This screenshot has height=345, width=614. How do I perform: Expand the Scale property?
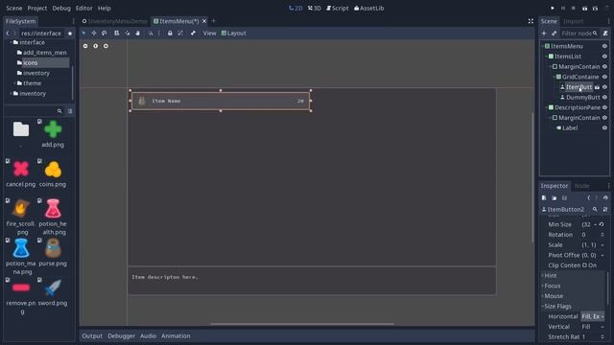[602, 245]
